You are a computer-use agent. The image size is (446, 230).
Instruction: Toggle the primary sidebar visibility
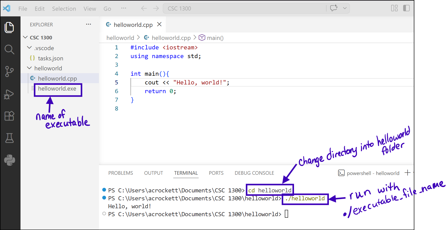pos(406,8)
